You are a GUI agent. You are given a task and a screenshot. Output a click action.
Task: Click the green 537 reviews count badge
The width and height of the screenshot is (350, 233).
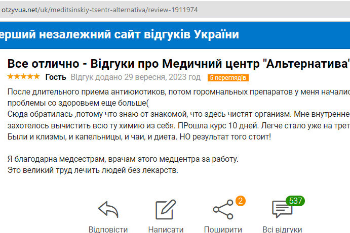(x=295, y=201)
